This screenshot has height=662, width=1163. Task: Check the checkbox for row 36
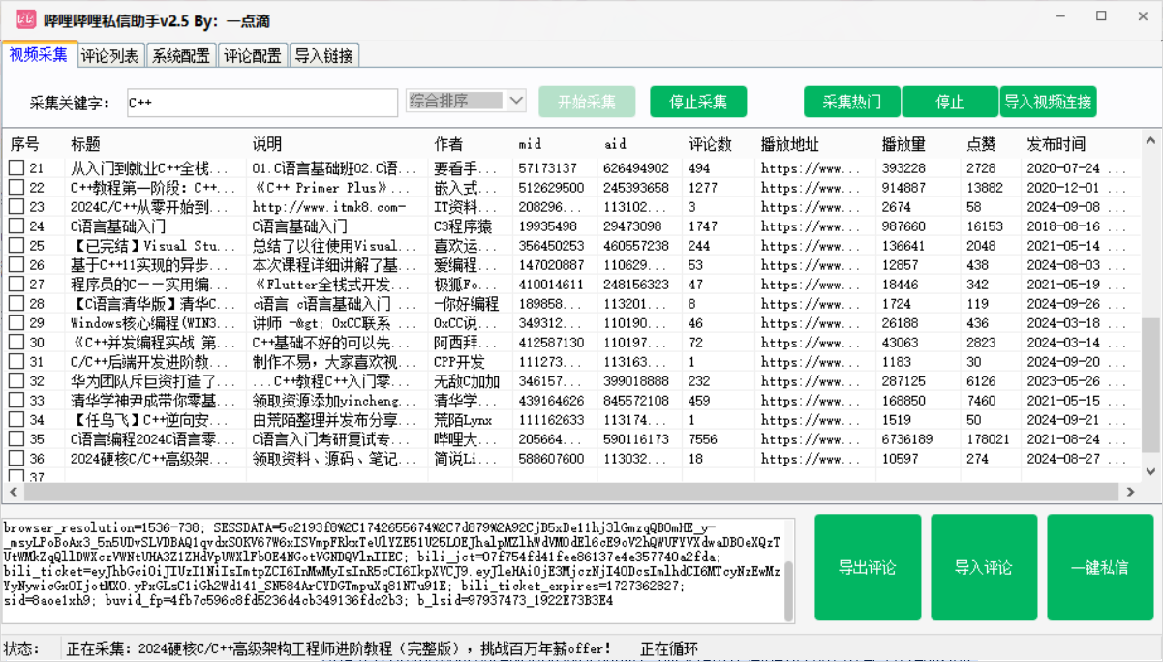(16, 459)
